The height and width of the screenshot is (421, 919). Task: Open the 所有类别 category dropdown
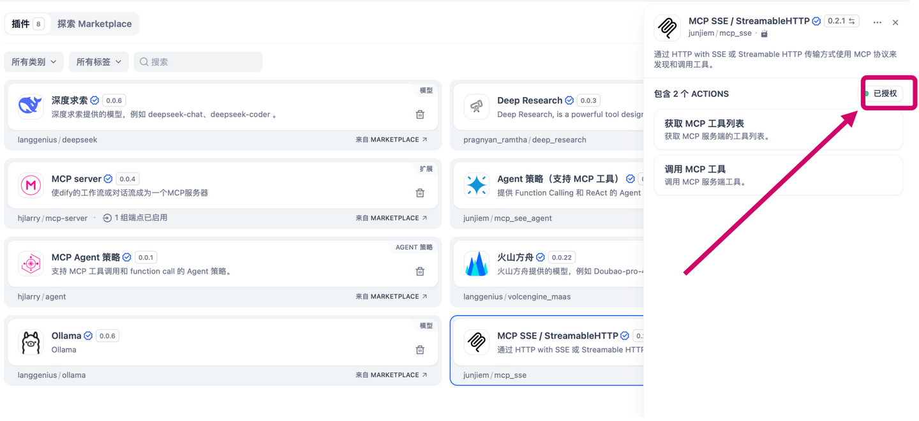(33, 61)
